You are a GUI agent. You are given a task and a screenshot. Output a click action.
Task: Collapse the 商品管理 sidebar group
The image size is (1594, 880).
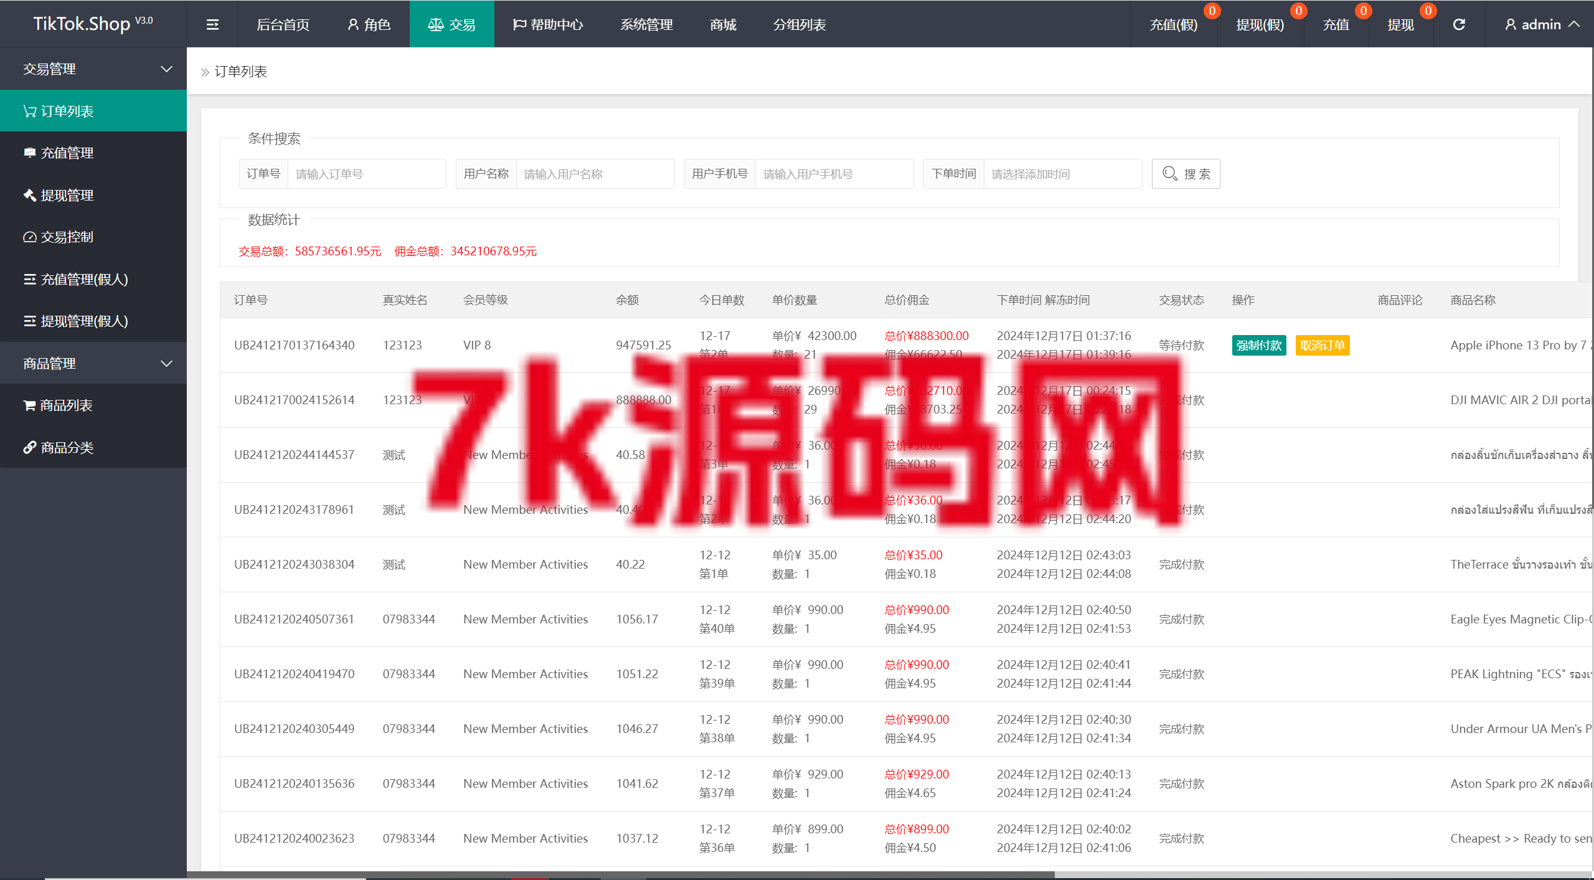[93, 363]
